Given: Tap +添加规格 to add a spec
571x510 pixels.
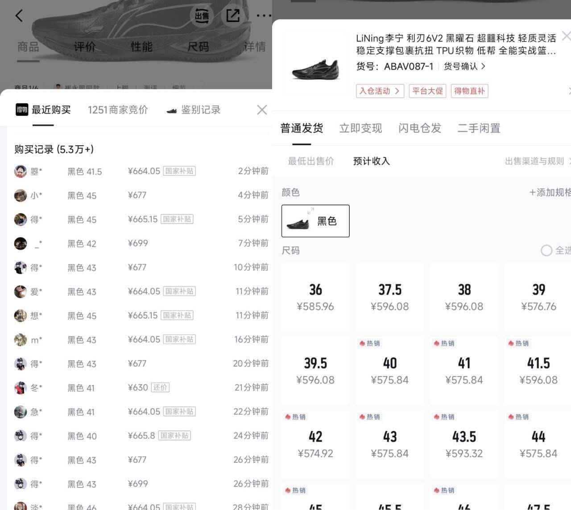Looking at the screenshot, I should 550,192.
